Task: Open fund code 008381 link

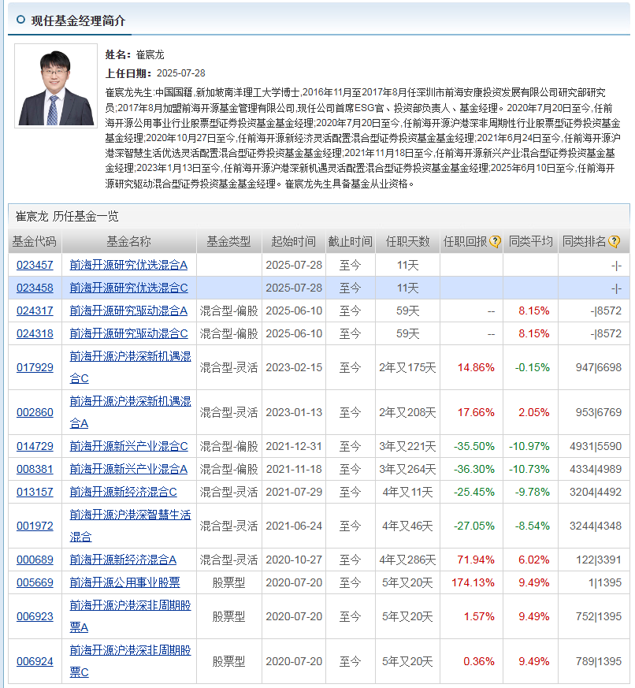Action: [x=35, y=469]
